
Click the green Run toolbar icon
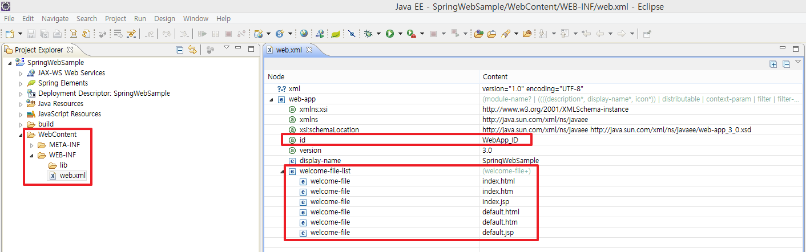[x=389, y=34]
